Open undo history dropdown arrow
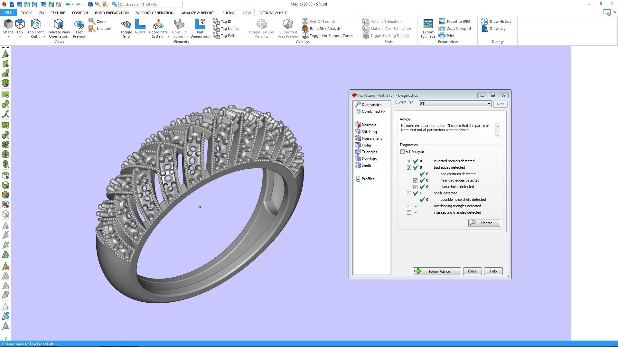This screenshot has width=618, height=347. (x=72, y=4)
